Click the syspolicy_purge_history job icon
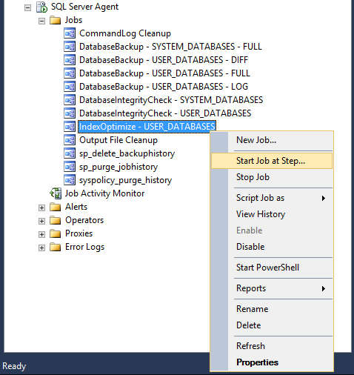This screenshot has width=354, height=375. tap(70, 180)
